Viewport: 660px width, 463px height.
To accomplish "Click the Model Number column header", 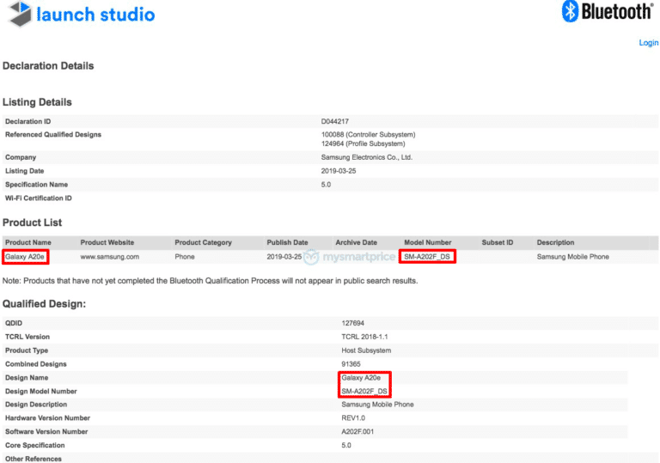I will pos(428,242).
